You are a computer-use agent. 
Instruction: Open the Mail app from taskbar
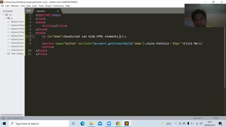[100, 123]
